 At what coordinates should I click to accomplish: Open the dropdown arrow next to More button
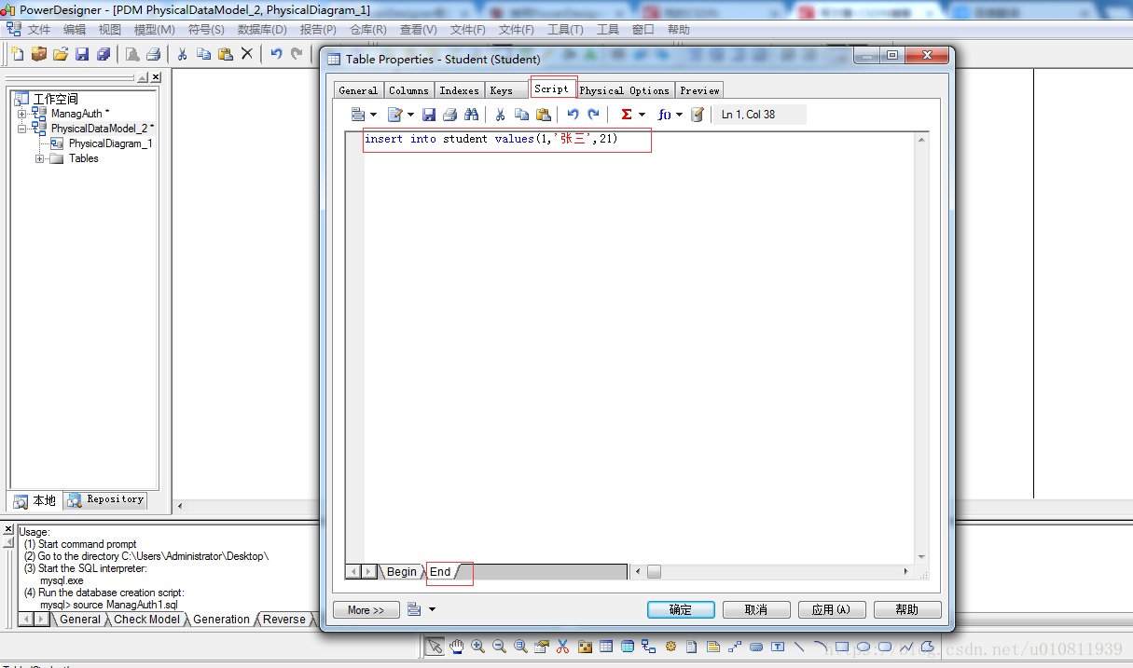(432, 610)
